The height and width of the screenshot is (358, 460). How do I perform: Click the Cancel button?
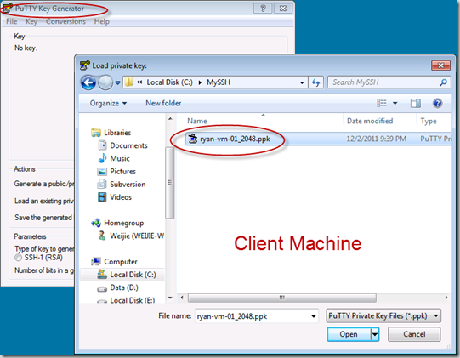[x=414, y=334]
